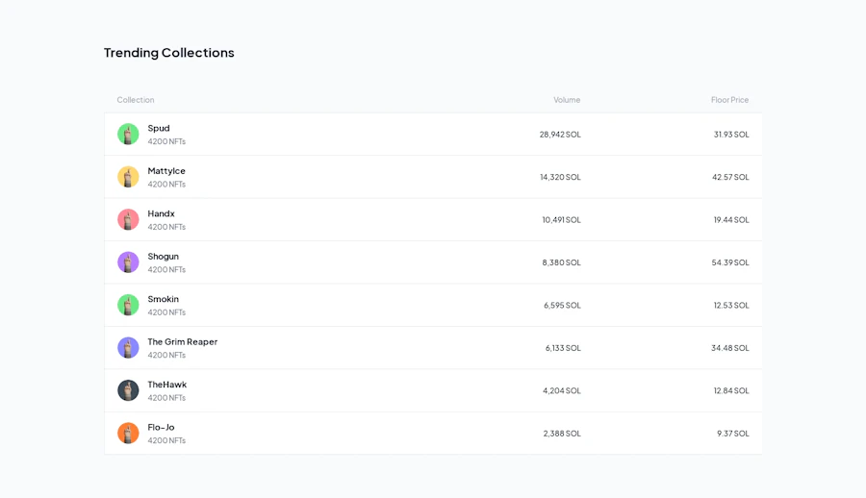866x498 pixels.
Task: Select the 14,320 SOL volume value
Action: coord(560,177)
